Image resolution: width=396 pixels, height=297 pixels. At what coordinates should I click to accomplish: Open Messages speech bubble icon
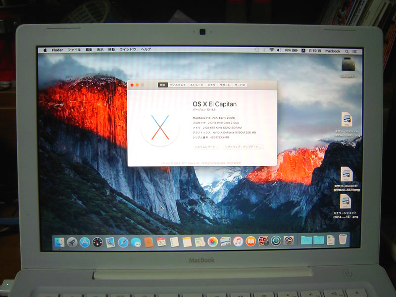pyautogui.click(x=136, y=243)
